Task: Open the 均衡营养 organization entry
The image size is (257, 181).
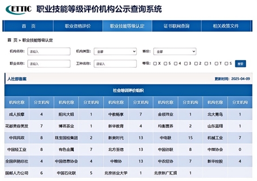Action: (x=166, y=126)
